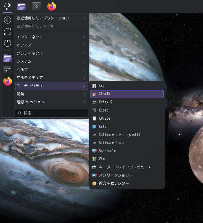
Task: Launch Ark from the utilities list
Action: tap(127, 86)
